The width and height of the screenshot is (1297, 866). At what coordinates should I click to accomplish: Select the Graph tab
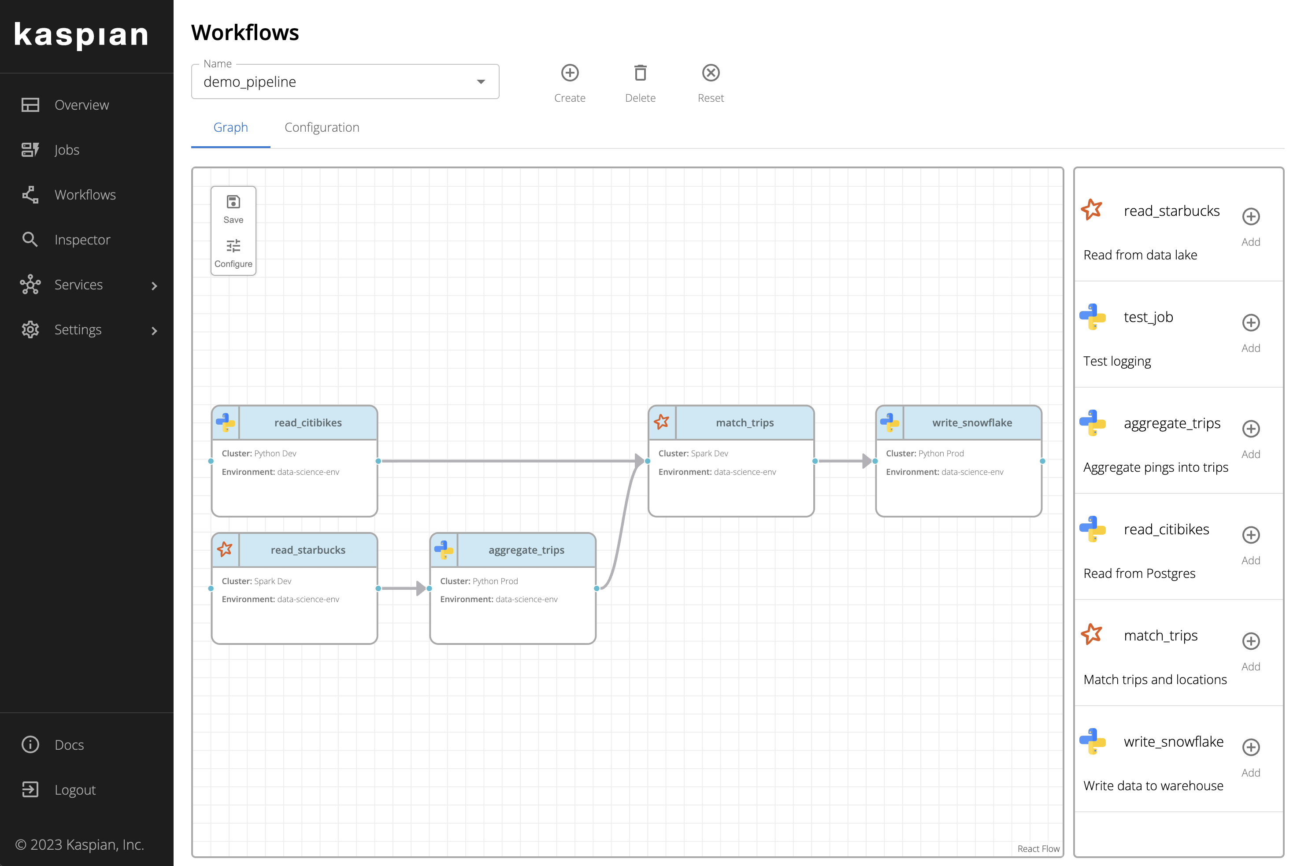(x=230, y=128)
